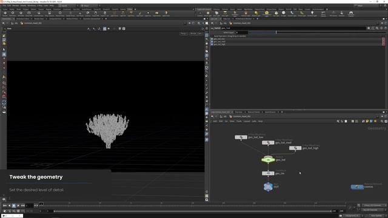The width and height of the screenshot is (388, 218).
Task: Open the Persp viewport dropdown
Action: [184, 33]
